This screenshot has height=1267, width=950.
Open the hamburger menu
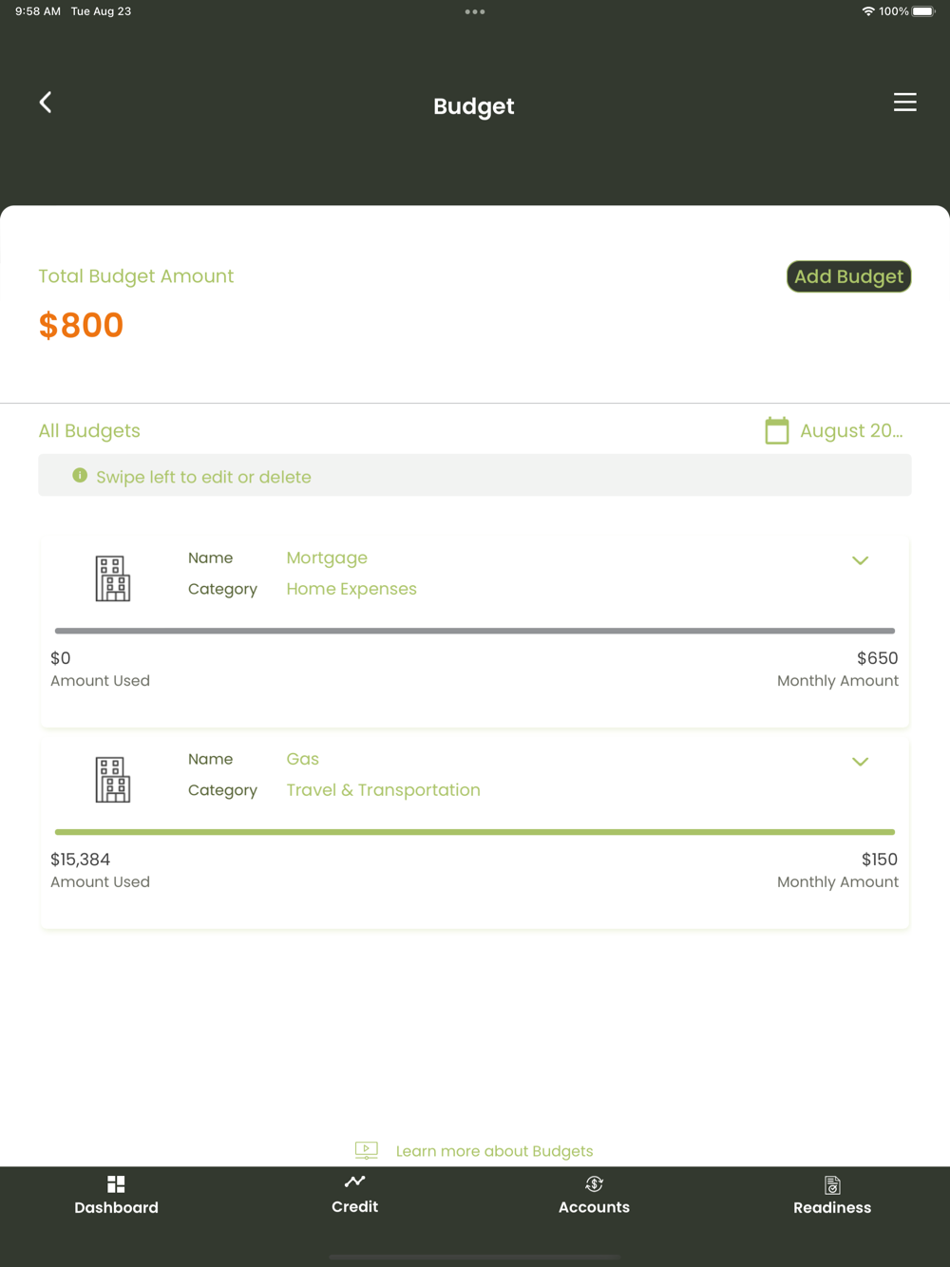(904, 103)
